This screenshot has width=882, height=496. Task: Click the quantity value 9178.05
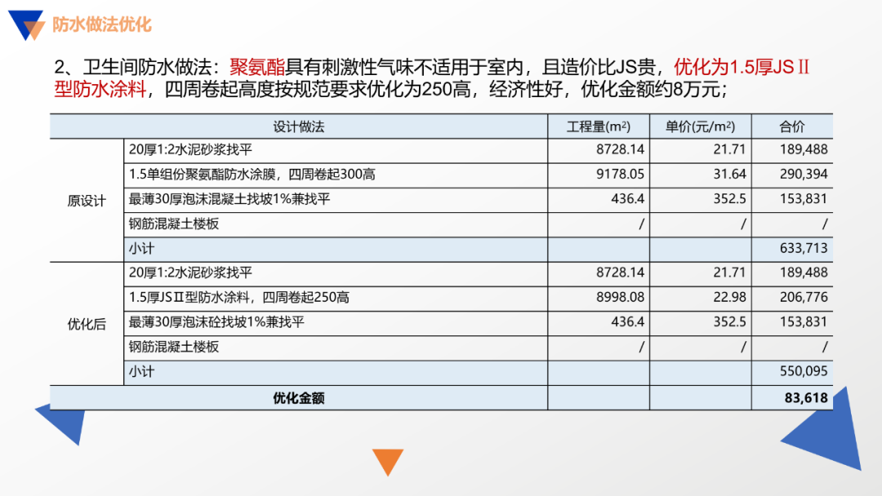[x=620, y=174]
